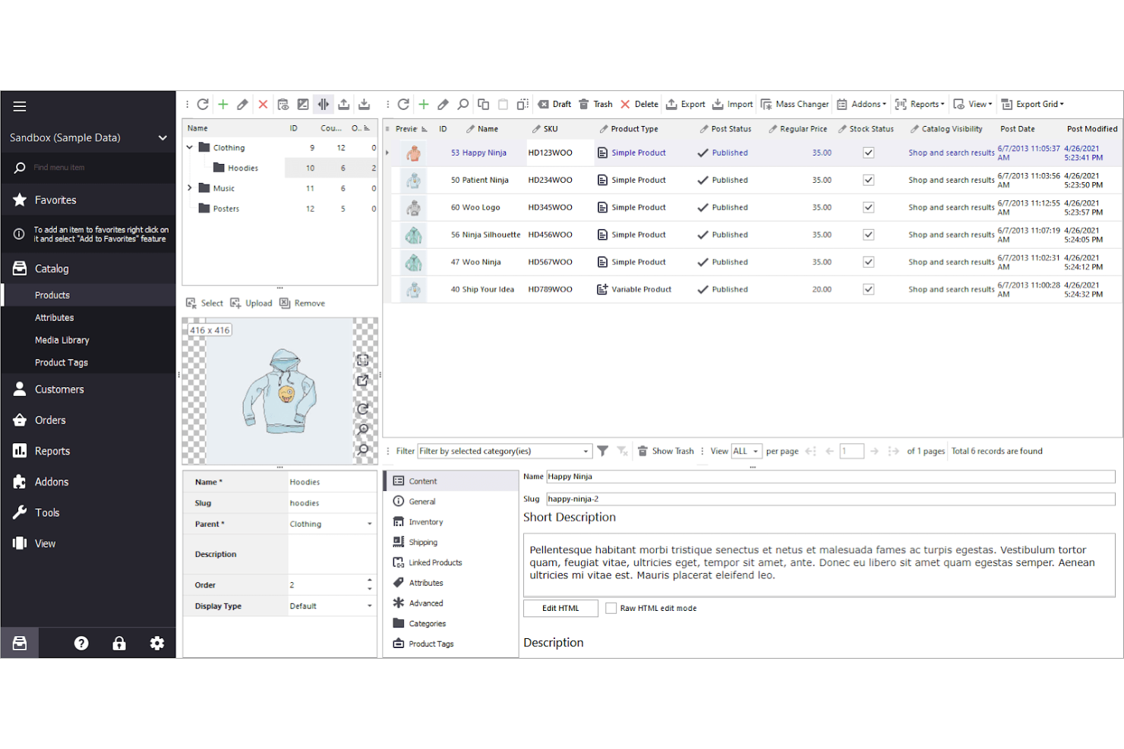The image size is (1124, 749).
Task: Increase the Order value with stepper arrow
Action: click(x=370, y=581)
